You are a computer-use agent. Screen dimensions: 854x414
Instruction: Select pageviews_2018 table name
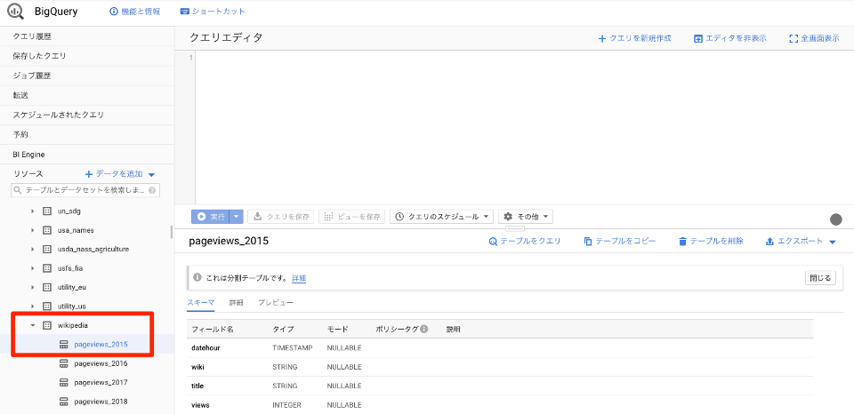pos(101,402)
